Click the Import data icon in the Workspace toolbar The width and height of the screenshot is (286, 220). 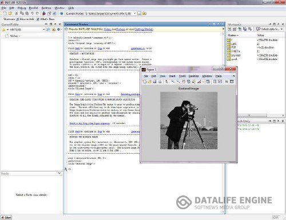[240, 29]
